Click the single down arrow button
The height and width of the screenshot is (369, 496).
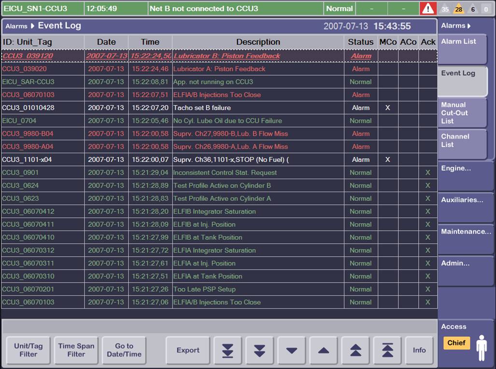pyautogui.click(x=292, y=350)
